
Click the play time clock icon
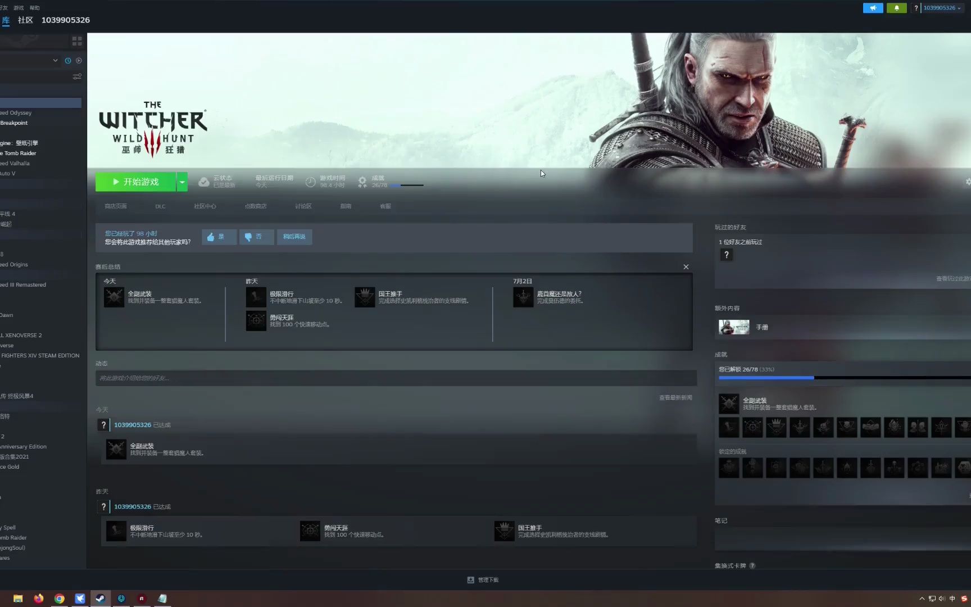point(310,182)
